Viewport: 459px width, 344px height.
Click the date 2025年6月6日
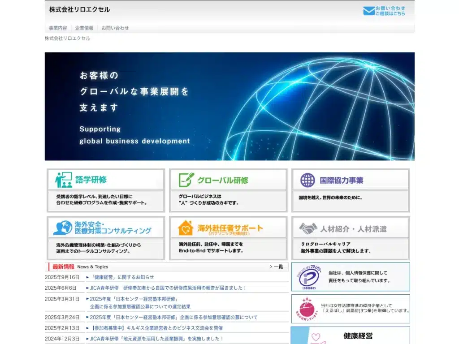(61, 288)
